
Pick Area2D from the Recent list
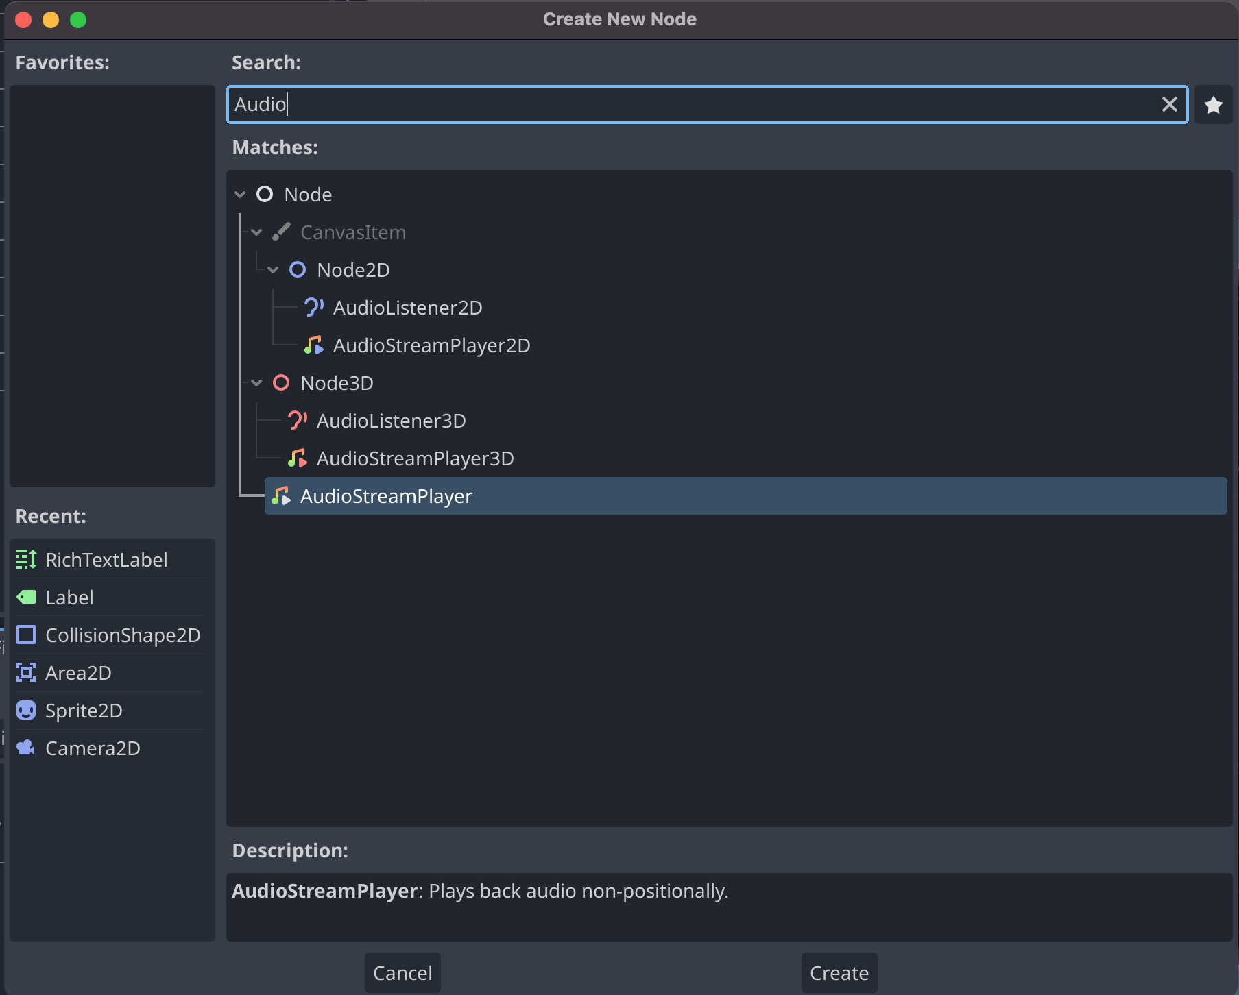(x=78, y=673)
